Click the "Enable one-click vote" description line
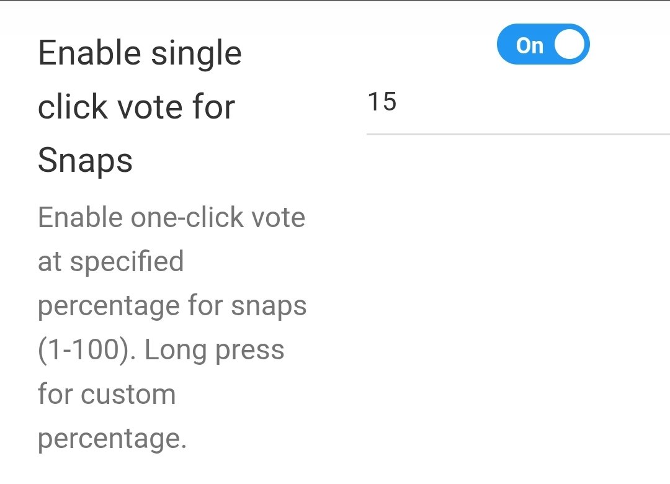 point(172,218)
